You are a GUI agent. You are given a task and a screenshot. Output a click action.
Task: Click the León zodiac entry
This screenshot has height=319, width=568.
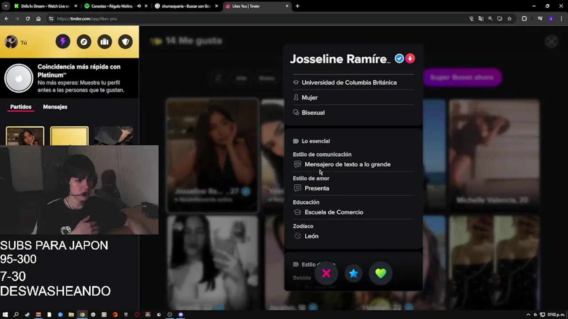(x=312, y=236)
